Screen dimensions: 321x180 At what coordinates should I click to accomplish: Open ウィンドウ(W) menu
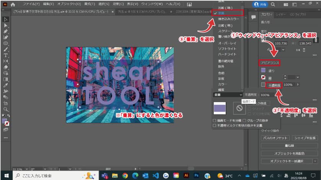coord(152,4)
